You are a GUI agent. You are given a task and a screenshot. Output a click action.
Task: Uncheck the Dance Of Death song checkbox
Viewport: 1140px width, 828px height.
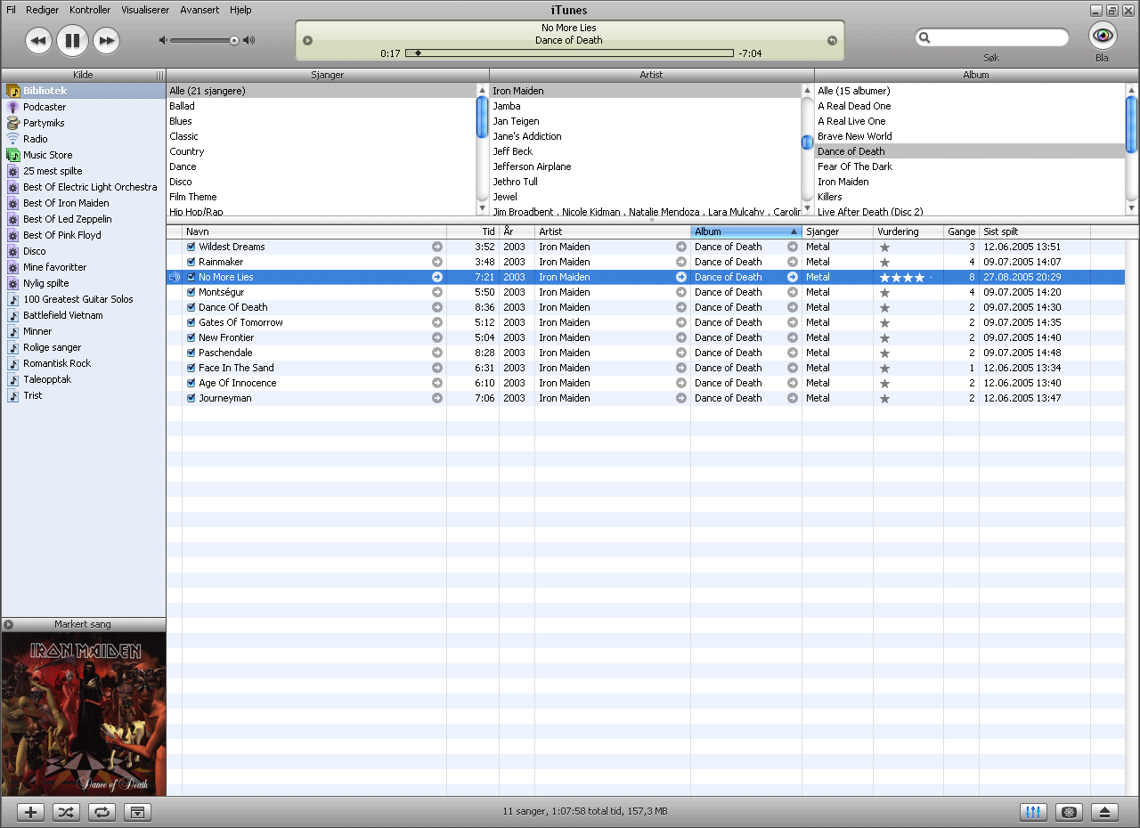pyautogui.click(x=191, y=307)
